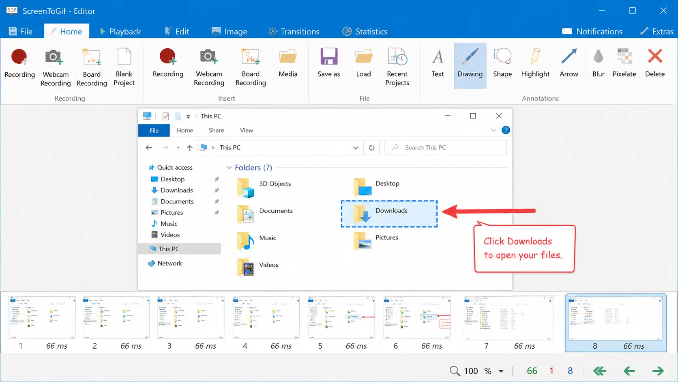The image size is (678, 382).
Task: Create a Blank Project
Action: coord(124,67)
